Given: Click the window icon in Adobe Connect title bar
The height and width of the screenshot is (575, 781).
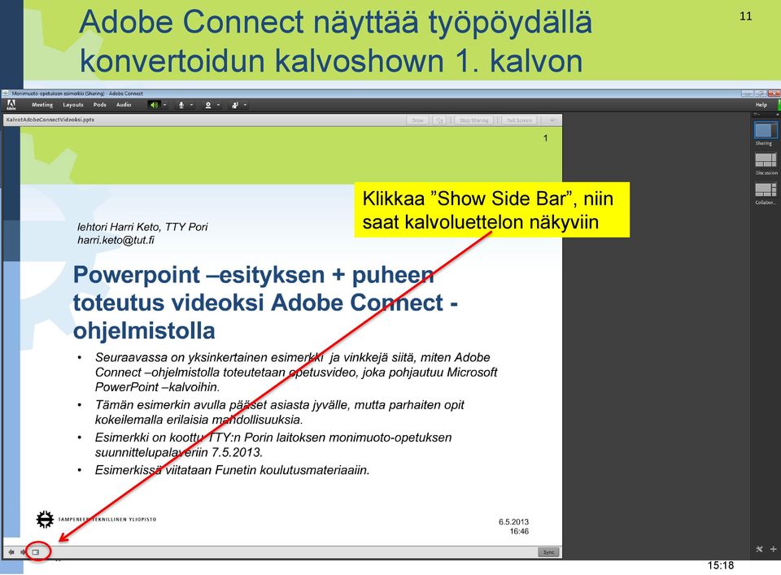Looking at the screenshot, I should [x=6, y=93].
